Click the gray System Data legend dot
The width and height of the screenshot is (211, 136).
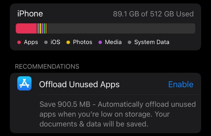click(x=129, y=42)
